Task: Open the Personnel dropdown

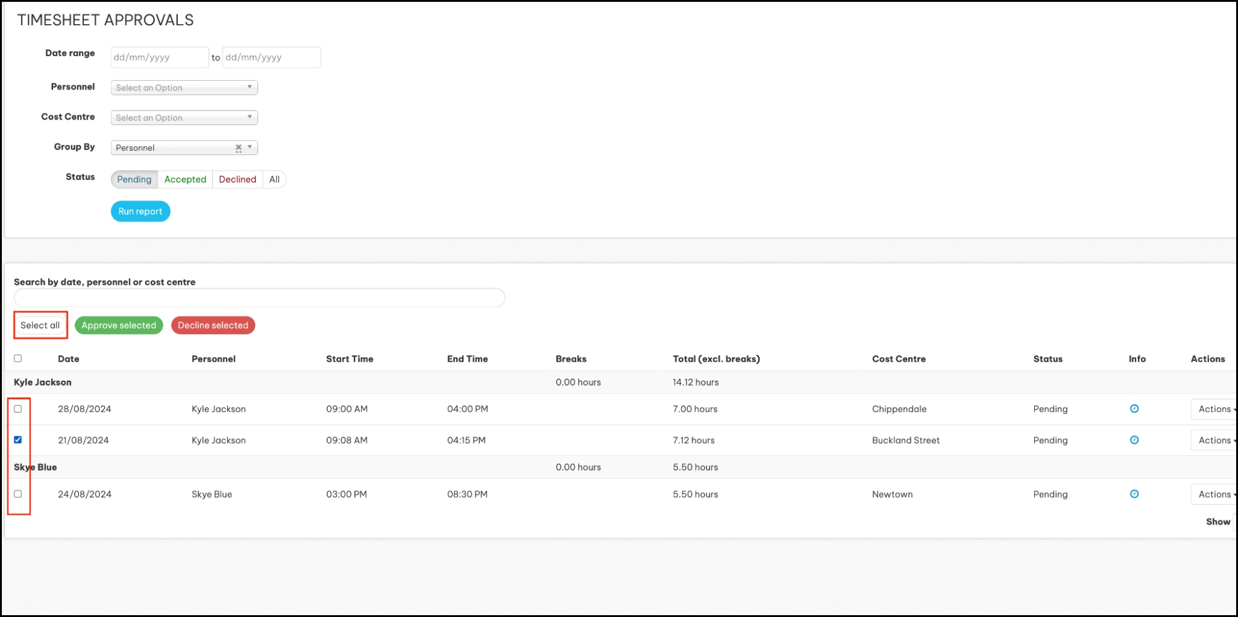Action: tap(184, 88)
